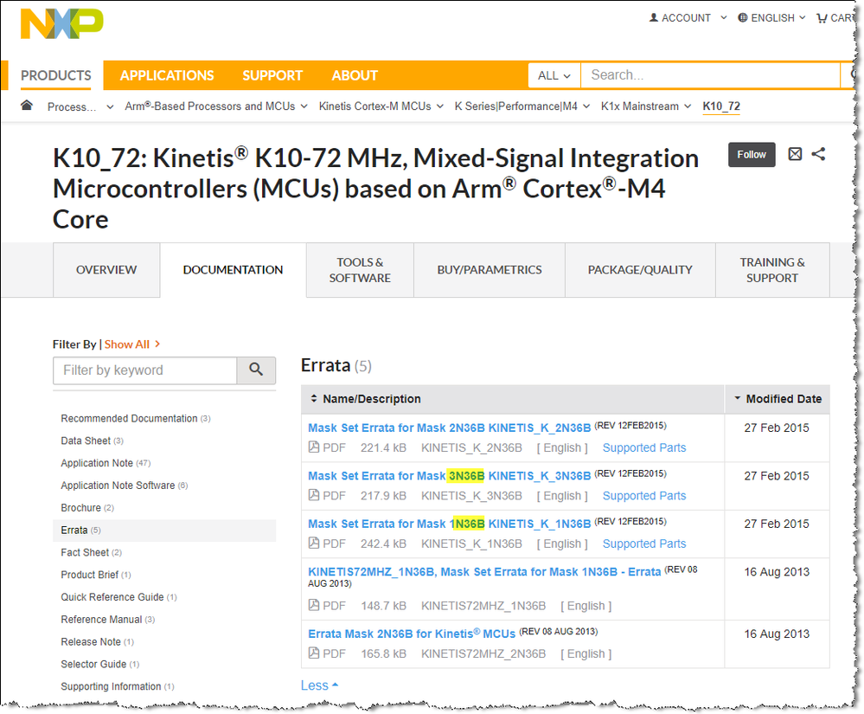
Task: Expand K1x Mainstream breadcrumb dropdown
Action: point(688,106)
